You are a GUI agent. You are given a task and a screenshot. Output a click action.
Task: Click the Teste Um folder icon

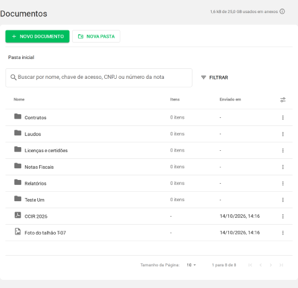(18, 199)
